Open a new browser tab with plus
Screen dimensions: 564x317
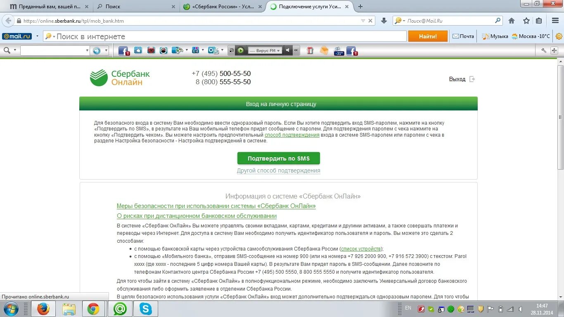coord(360,7)
